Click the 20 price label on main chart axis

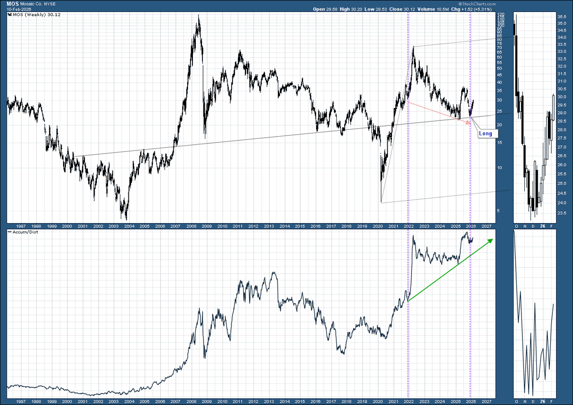[500, 125]
